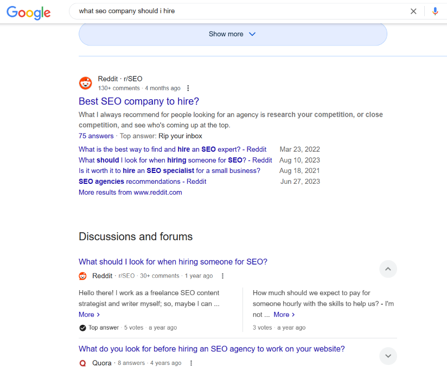Open 'Is it worth it to hire an SEO specialist' link
The width and height of the screenshot is (447, 372).
[x=169, y=171]
